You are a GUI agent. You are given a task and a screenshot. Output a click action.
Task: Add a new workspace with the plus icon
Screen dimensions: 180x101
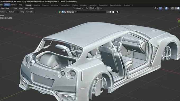pyautogui.click(x=132, y=5)
